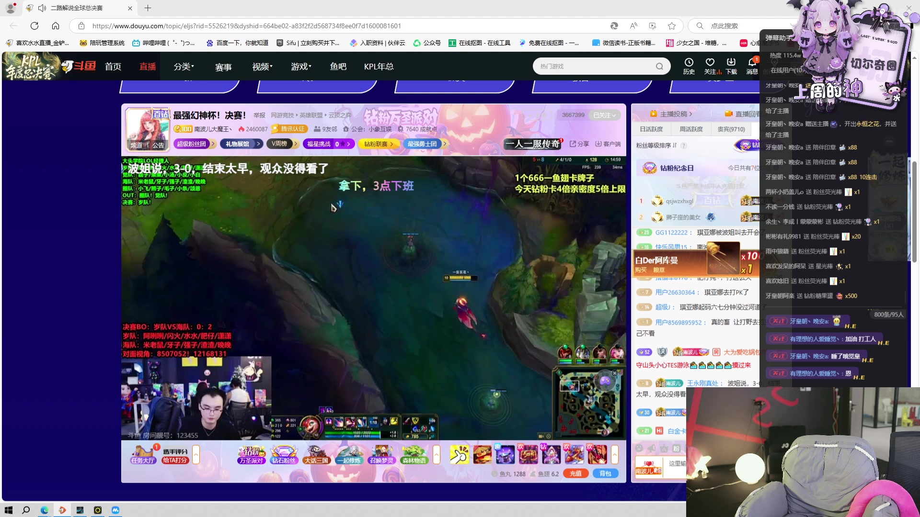Switch to the 贵宾(9710) tab
Screen dimensions: 920x517
click(x=730, y=129)
